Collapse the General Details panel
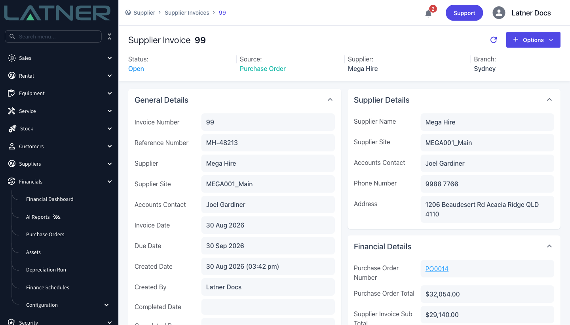 [330, 99]
